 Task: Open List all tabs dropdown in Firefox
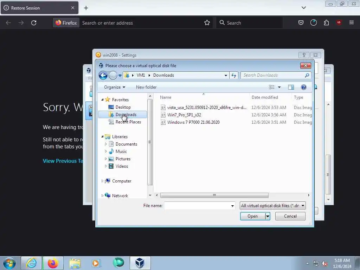[303, 8]
